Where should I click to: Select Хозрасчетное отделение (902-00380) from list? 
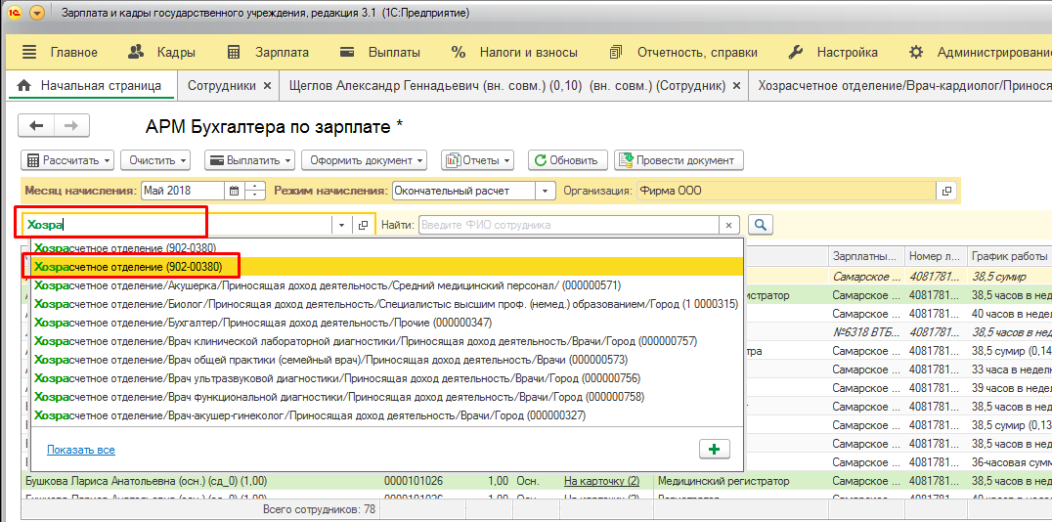click(128, 266)
